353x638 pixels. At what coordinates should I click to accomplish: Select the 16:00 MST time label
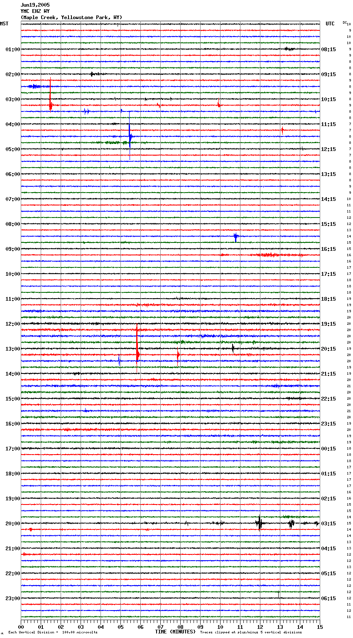(x=12, y=424)
